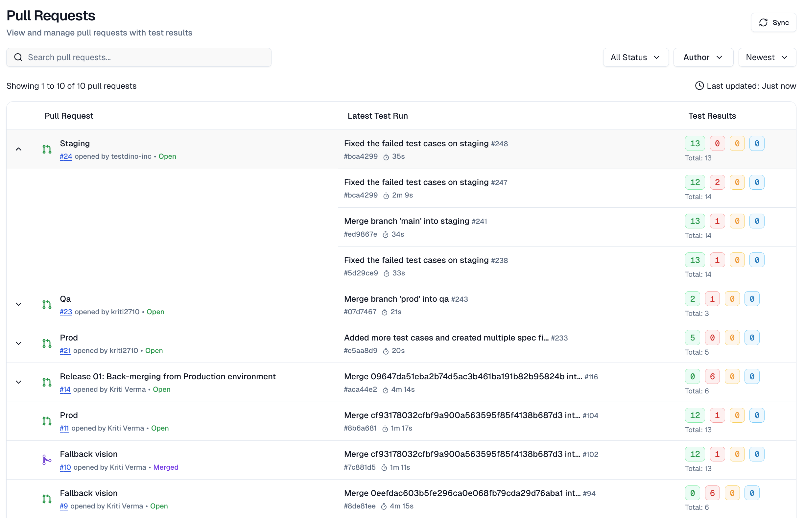Click the Qa pull request icon
The width and height of the screenshot is (804, 518).
[x=47, y=304]
